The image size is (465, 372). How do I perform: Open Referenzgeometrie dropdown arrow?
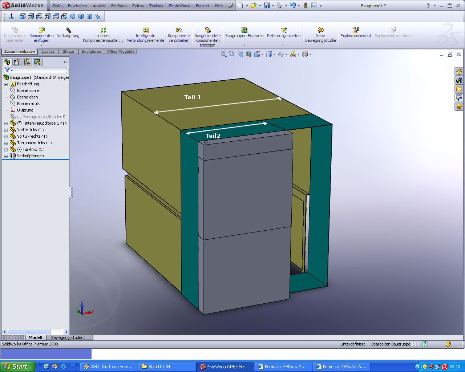click(284, 45)
